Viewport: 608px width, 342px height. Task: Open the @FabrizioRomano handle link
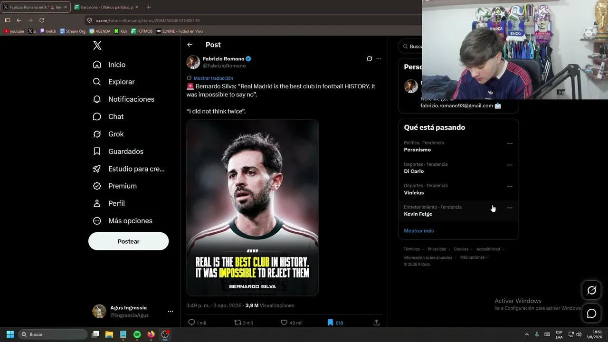point(224,66)
